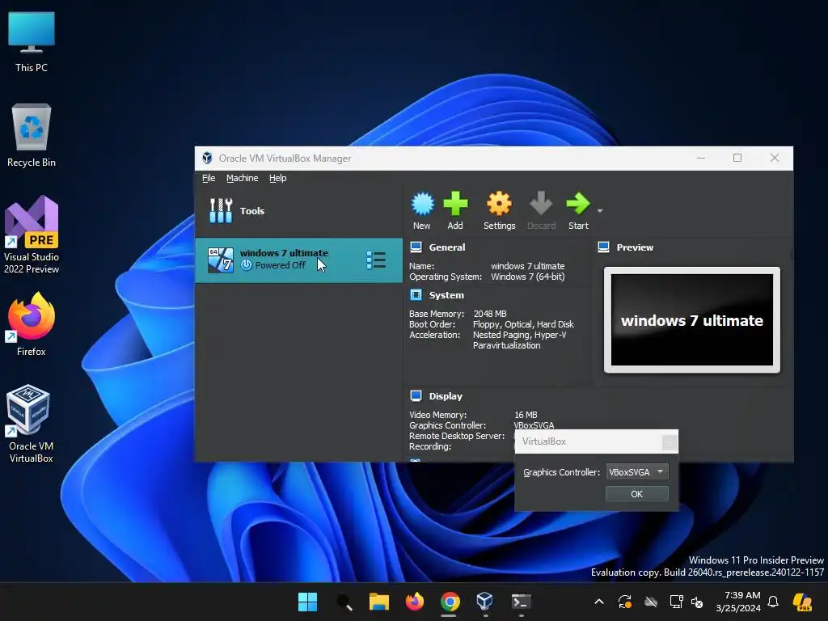Click the Graphics Controller: label in the Display section

tap(447, 425)
